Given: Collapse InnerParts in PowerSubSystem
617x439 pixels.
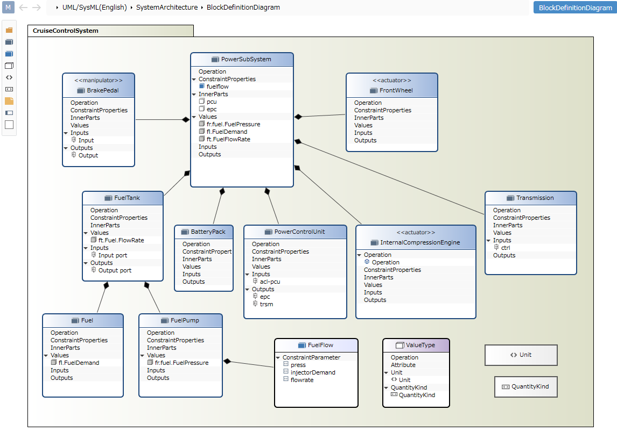Looking at the screenshot, I should point(194,94).
